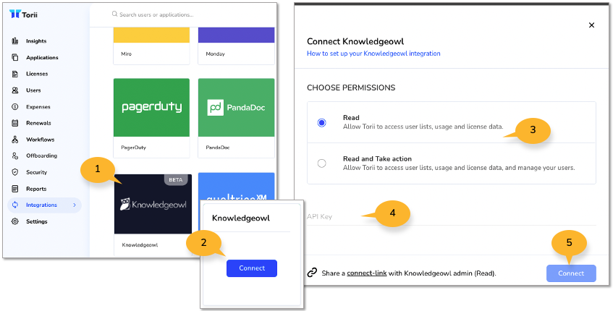Click Connect button in permissions dialog

571,273
